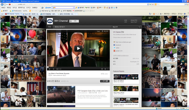Toggle fullscreen on the video player

pos(108,69)
